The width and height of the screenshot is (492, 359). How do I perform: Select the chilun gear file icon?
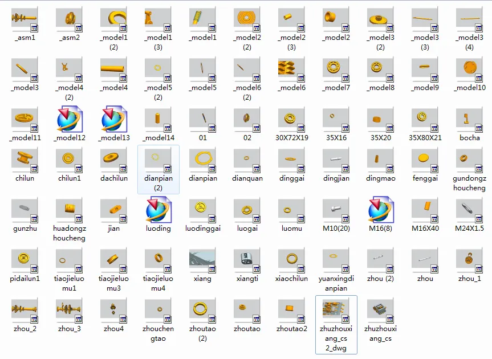(25, 161)
